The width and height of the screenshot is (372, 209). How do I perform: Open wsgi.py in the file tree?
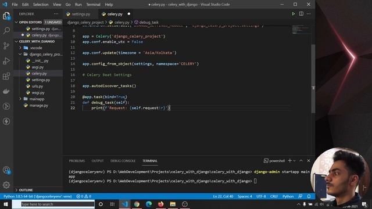(38, 93)
